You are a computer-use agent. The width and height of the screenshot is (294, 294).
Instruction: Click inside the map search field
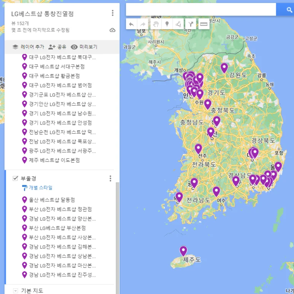[201, 9]
